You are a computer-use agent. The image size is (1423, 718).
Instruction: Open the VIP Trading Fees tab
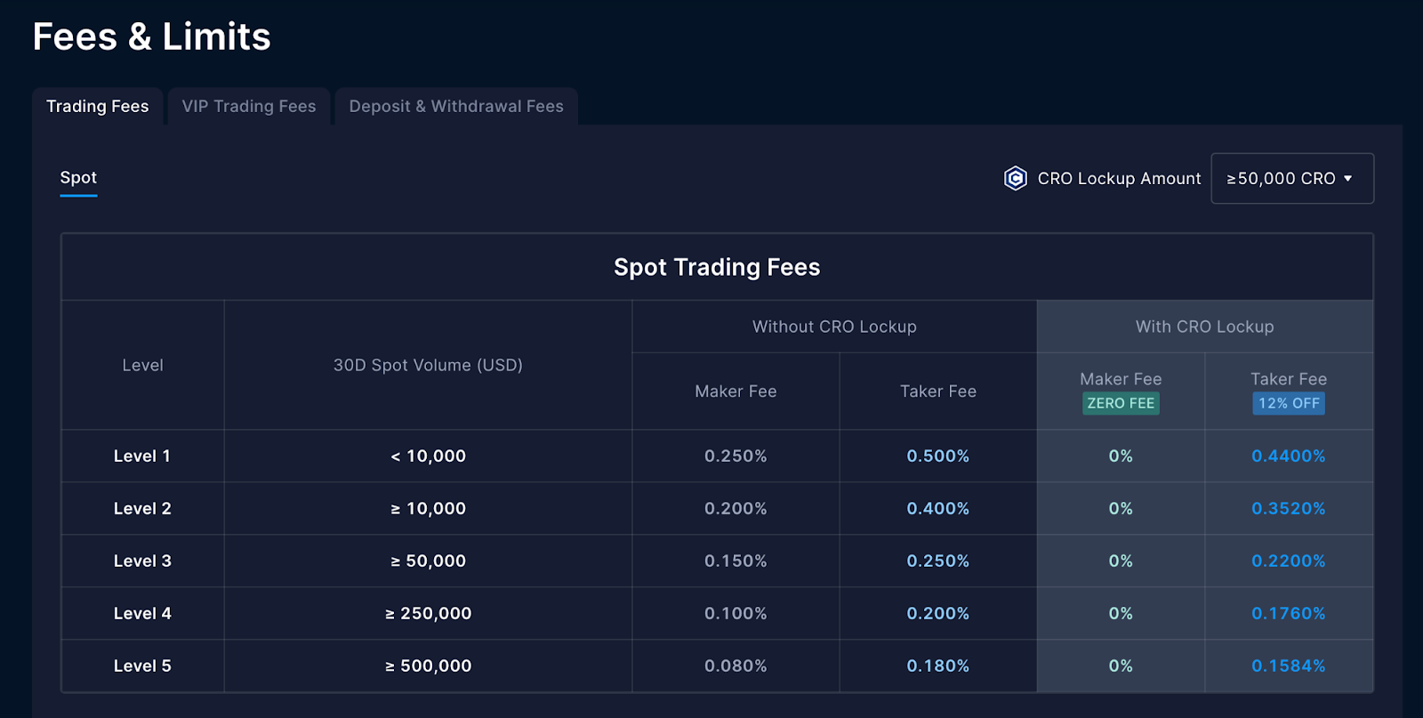coord(249,107)
